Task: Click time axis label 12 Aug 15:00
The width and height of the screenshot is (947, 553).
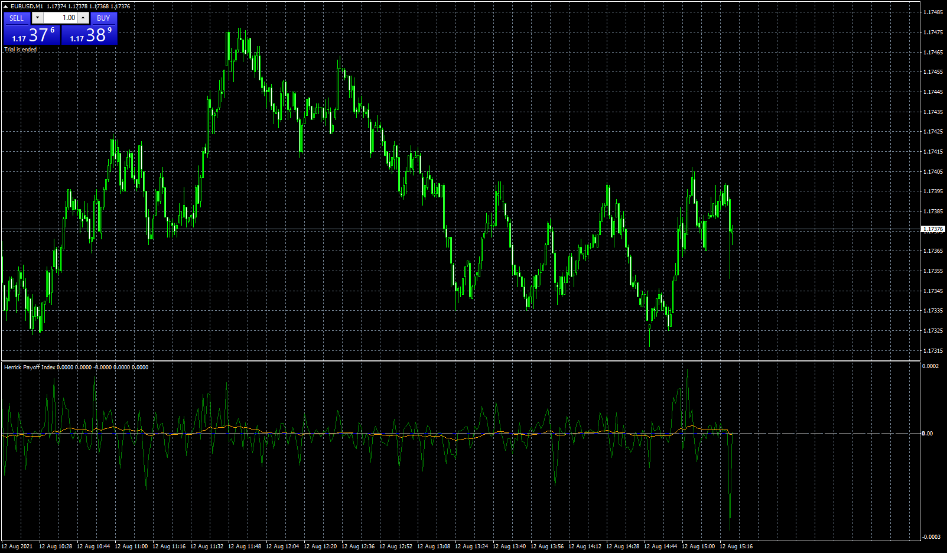Action: point(698,547)
